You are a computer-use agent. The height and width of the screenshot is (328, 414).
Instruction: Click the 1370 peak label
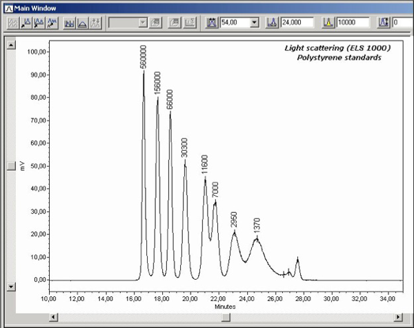pos(257,225)
